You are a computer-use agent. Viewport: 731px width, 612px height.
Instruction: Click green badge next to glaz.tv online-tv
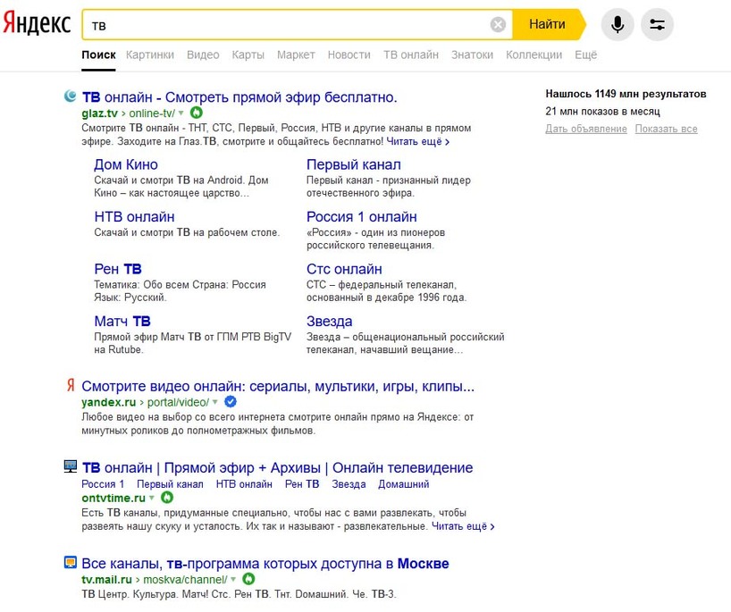197,113
